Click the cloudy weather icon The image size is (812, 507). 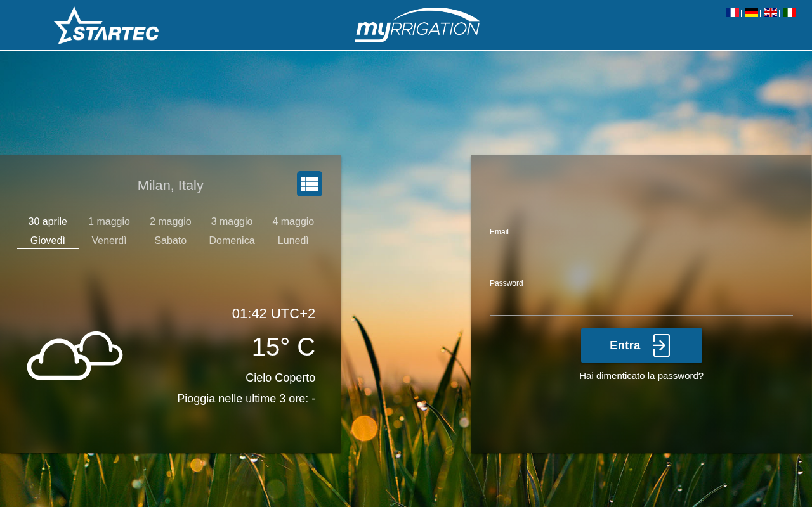75,356
